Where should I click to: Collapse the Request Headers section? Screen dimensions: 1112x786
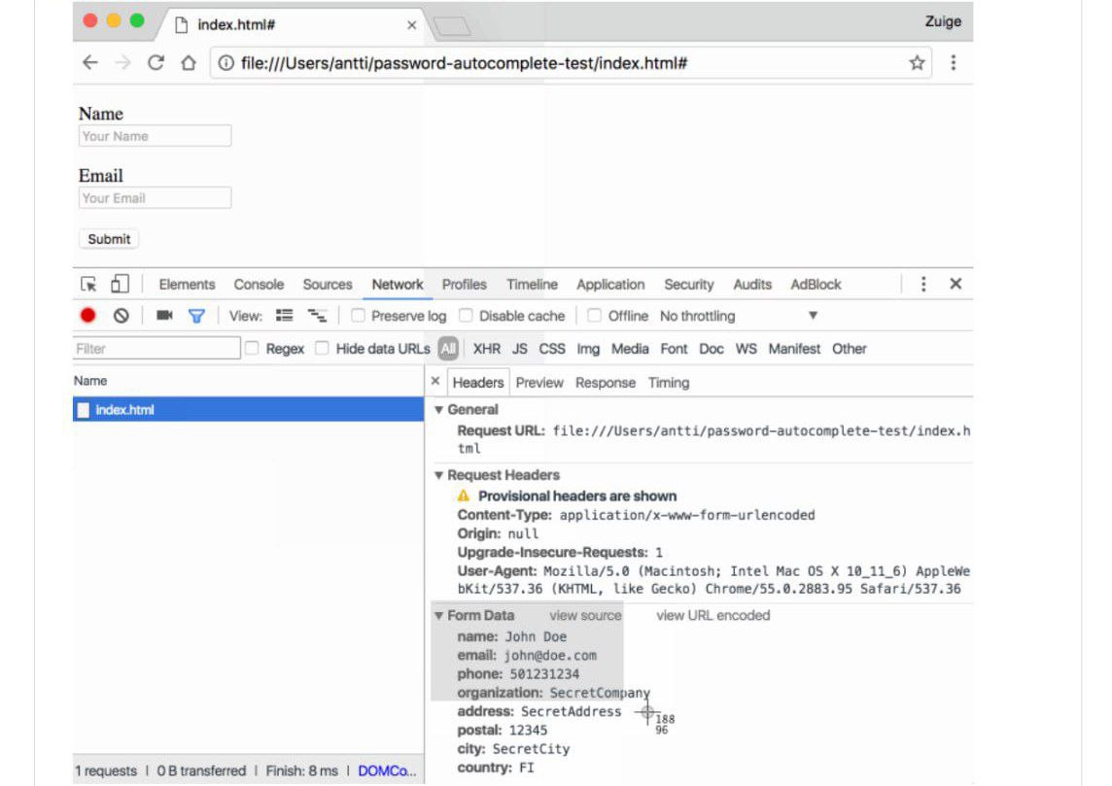(x=439, y=476)
